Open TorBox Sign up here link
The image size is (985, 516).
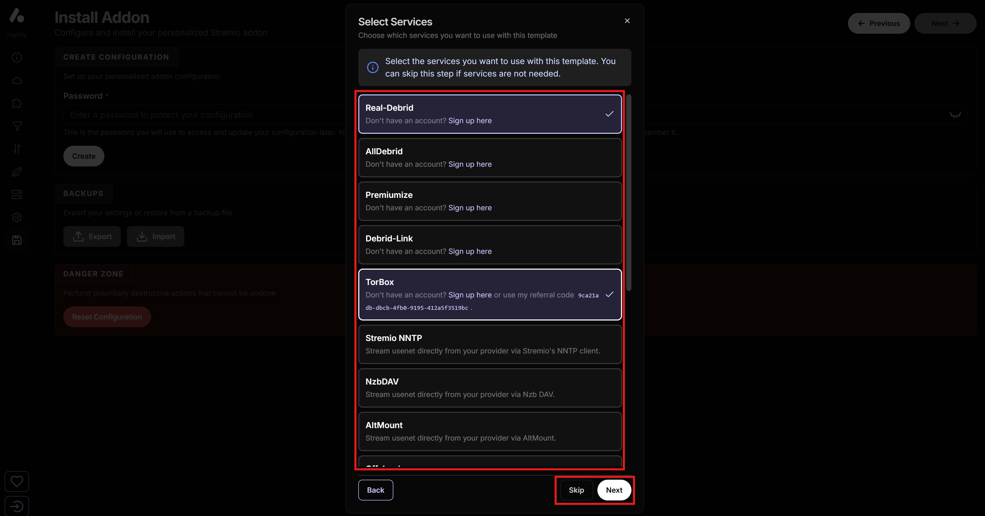click(470, 295)
